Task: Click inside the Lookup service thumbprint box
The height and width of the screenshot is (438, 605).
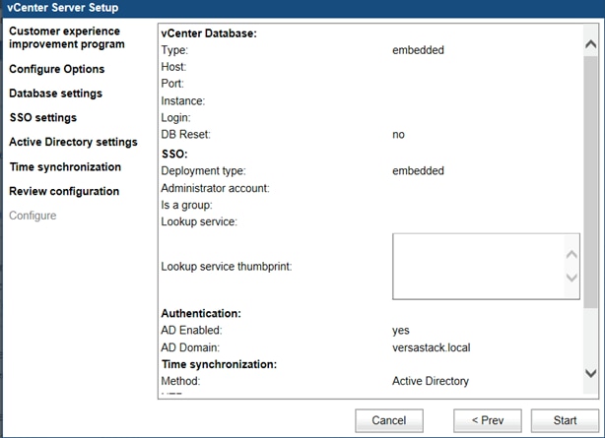Action: pos(473,266)
